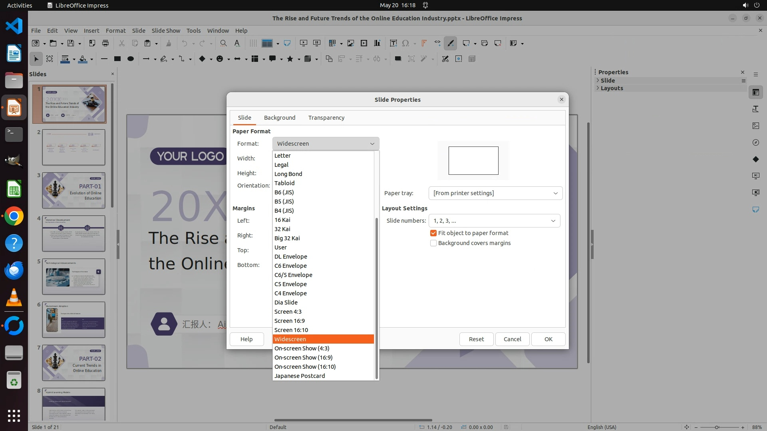Click the Print icon in toolbar
Image resolution: width=767 pixels, height=431 pixels.
pyautogui.click(x=105, y=43)
